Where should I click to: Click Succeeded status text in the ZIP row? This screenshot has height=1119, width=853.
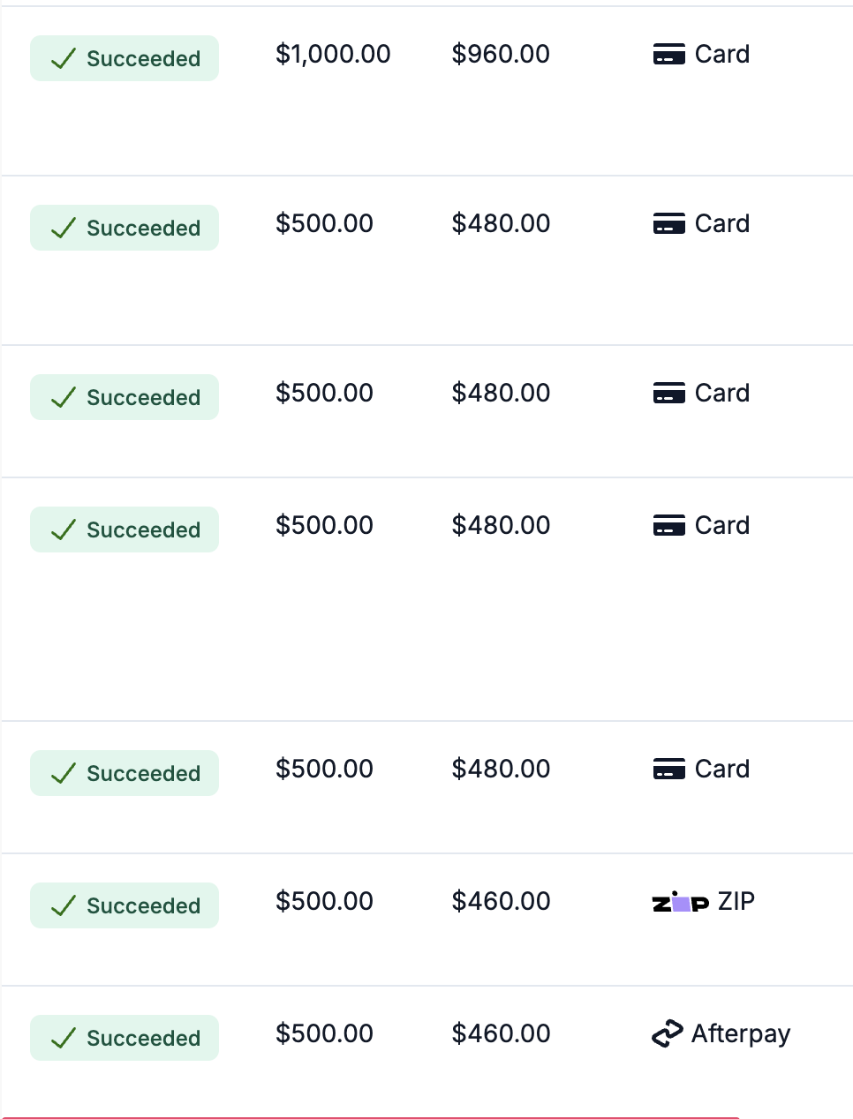[144, 906]
